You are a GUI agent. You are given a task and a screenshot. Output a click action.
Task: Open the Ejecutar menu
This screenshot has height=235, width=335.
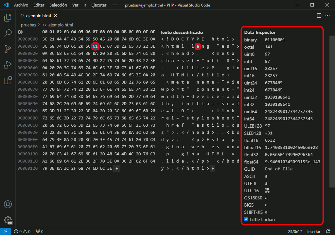pos(99,5)
